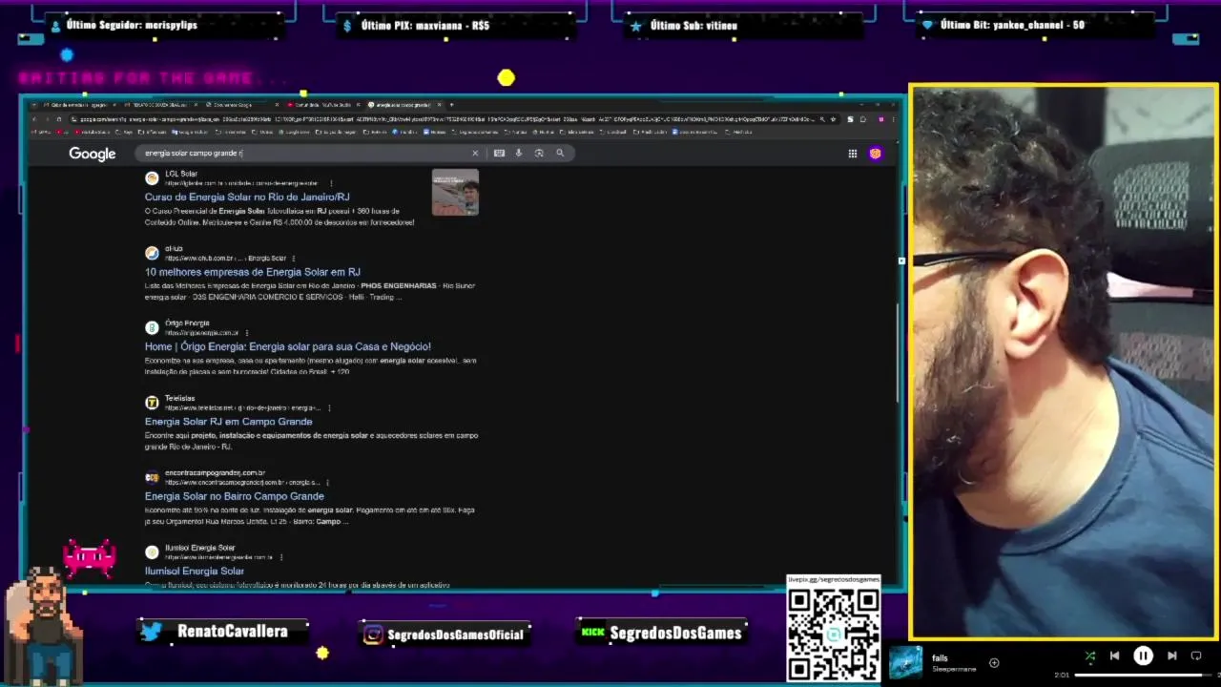
Task: Open 'Ilumisol Energia Solar' result title
Action: point(195,571)
